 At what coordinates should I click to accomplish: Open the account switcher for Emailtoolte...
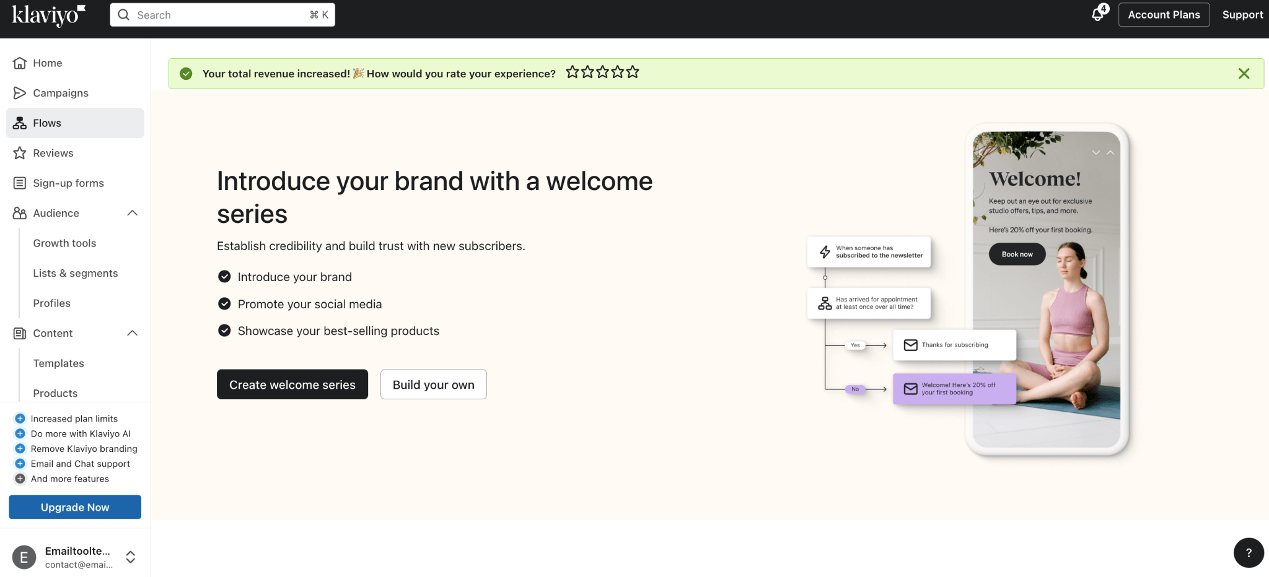pos(131,557)
